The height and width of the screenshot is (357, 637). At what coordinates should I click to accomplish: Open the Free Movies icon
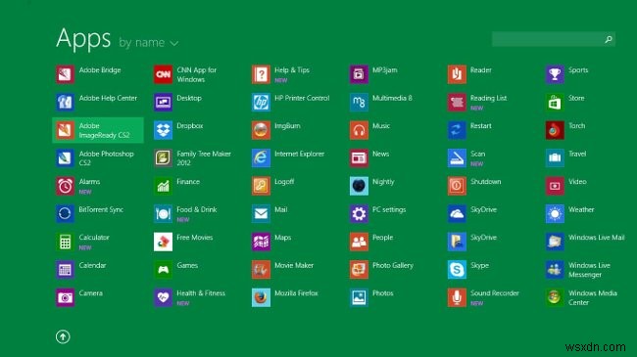tap(163, 242)
